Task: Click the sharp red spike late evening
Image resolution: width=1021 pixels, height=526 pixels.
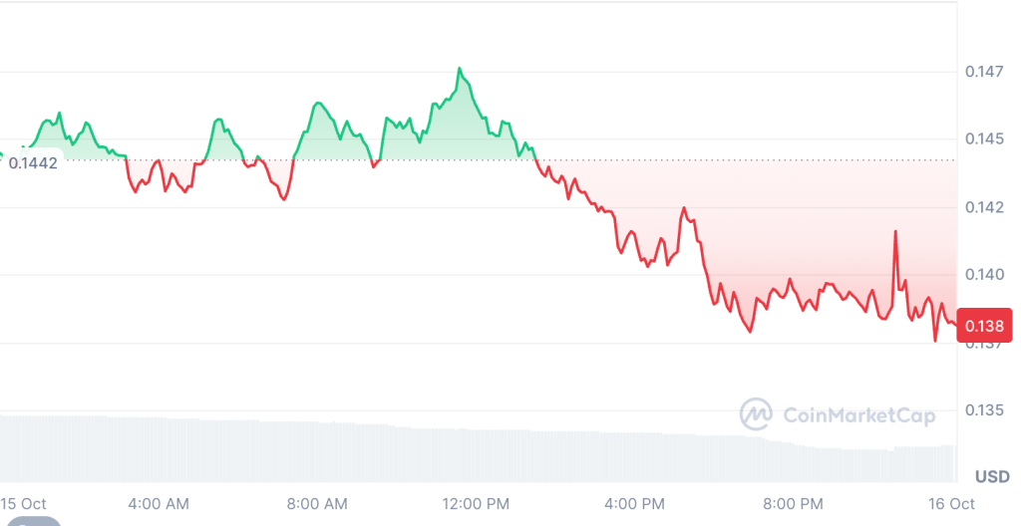Action: pyautogui.click(x=895, y=232)
